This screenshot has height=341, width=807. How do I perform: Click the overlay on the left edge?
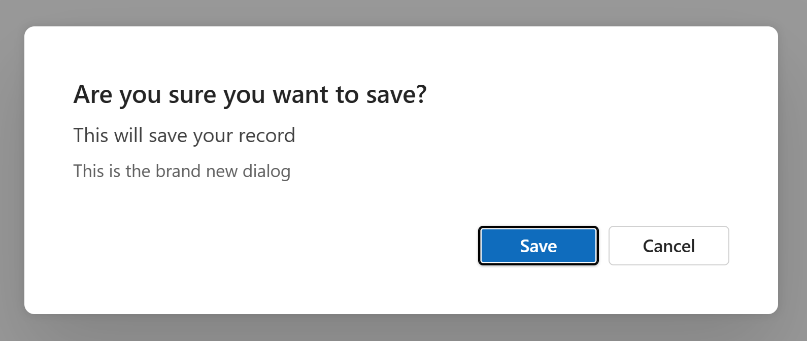(10, 170)
